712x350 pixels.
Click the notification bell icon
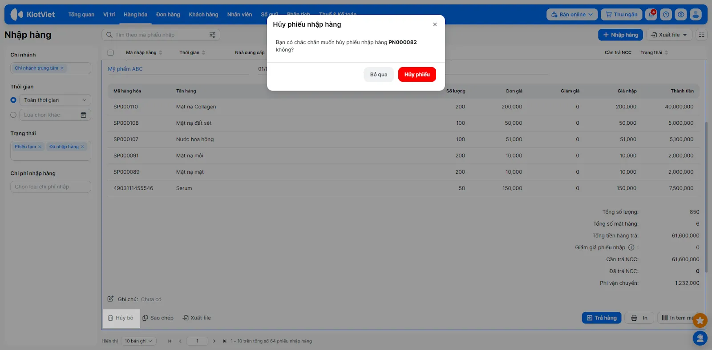click(x=651, y=15)
